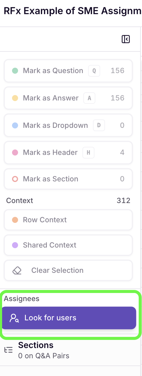Expand Sections on Q&A Pairs
The width and height of the screenshot is (142, 376).
[x=71, y=350]
